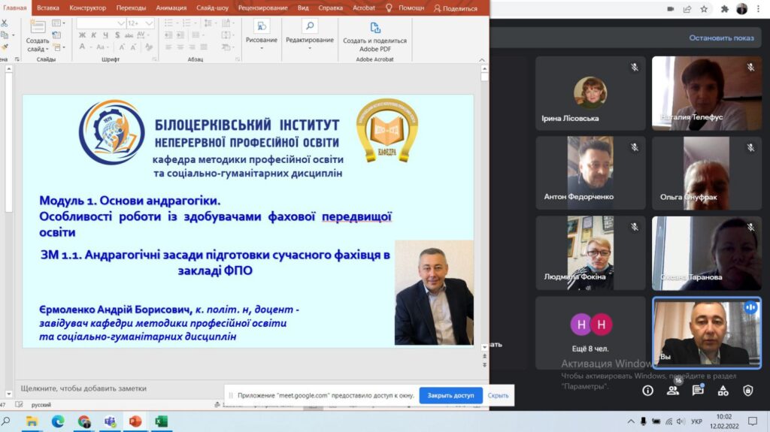Click the notes field to add notes

[83, 388]
